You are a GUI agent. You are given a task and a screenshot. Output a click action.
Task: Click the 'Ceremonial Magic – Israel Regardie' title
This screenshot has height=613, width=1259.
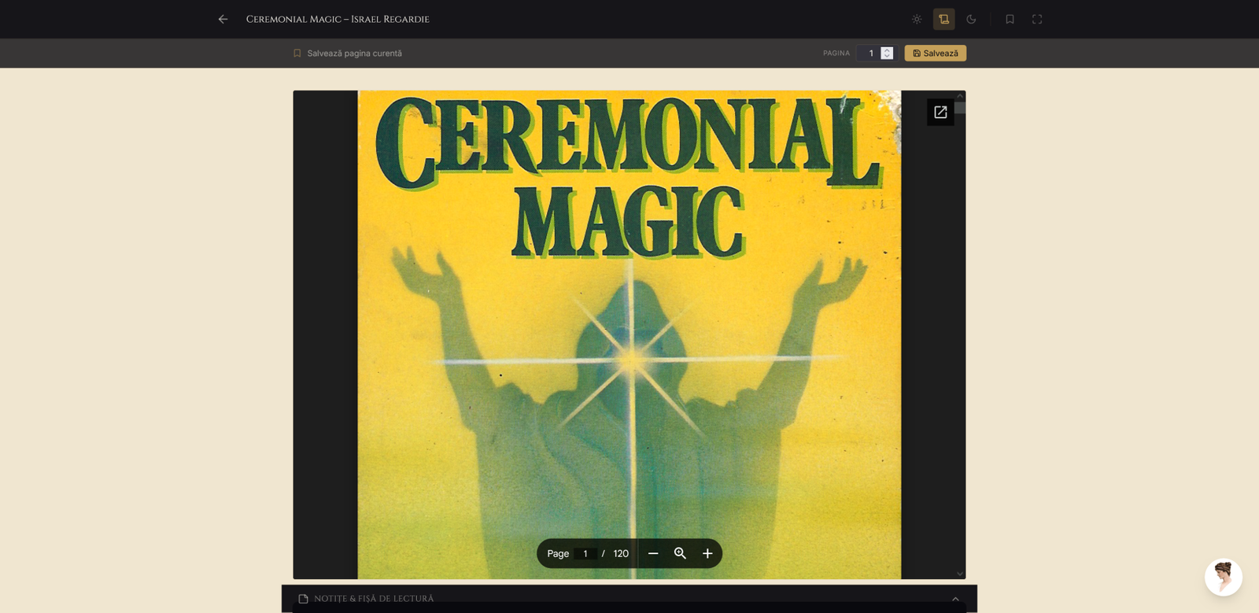(x=338, y=19)
